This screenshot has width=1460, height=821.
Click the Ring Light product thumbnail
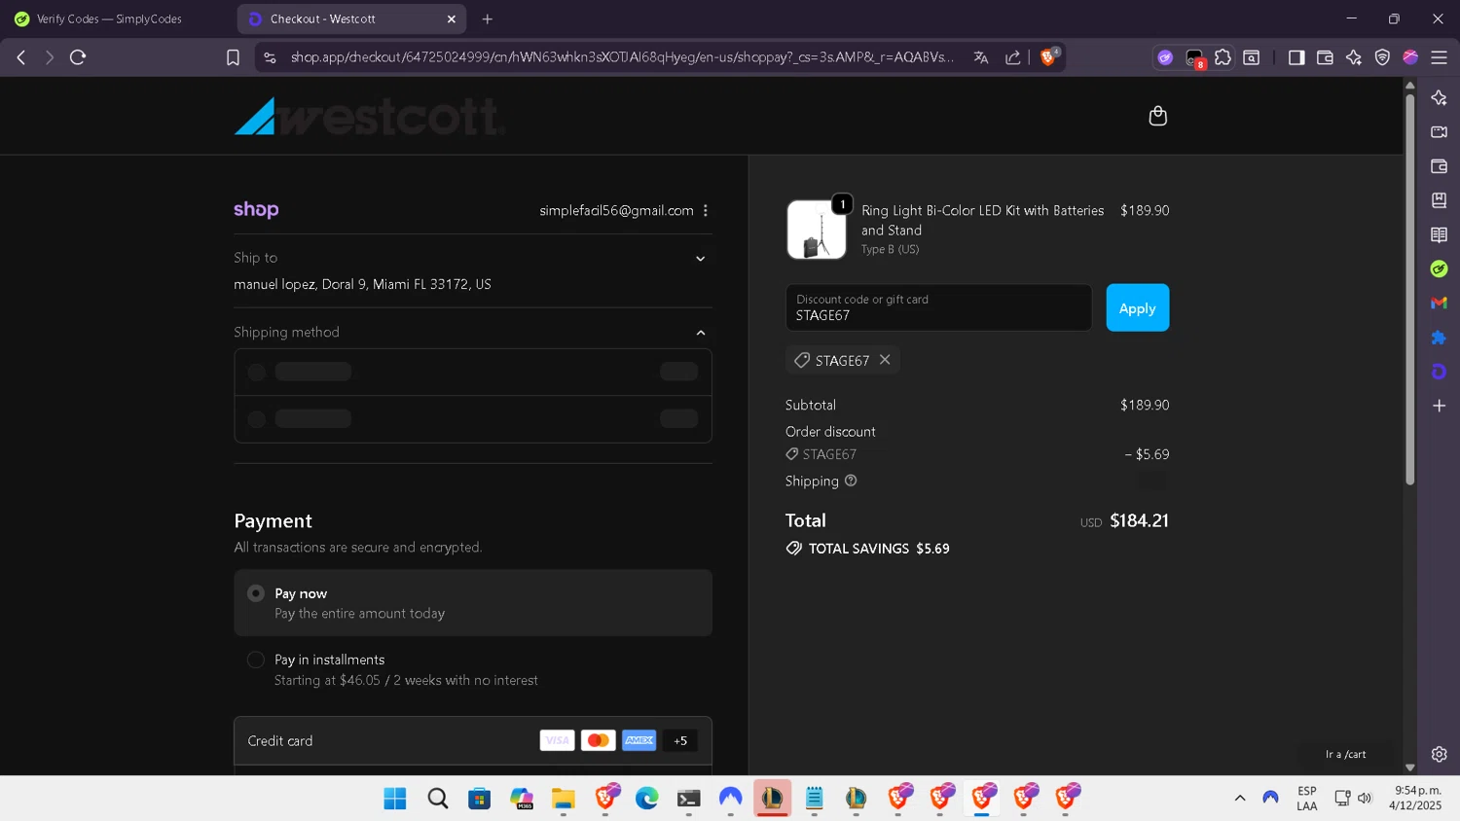click(x=817, y=230)
